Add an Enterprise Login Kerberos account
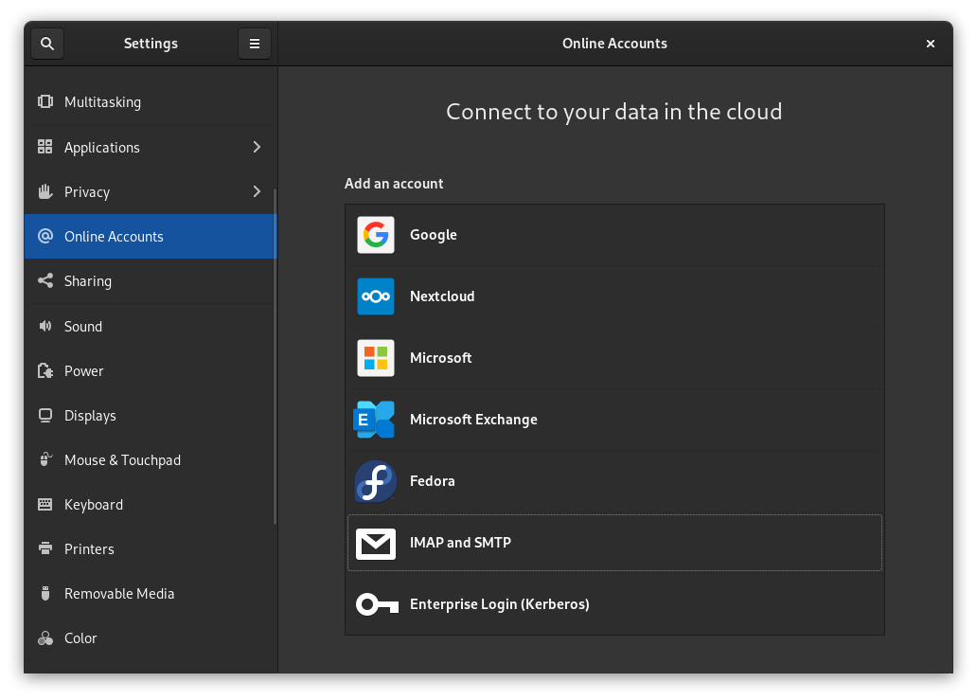Image resolution: width=977 pixels, height=700 pixels. (614, 603)
